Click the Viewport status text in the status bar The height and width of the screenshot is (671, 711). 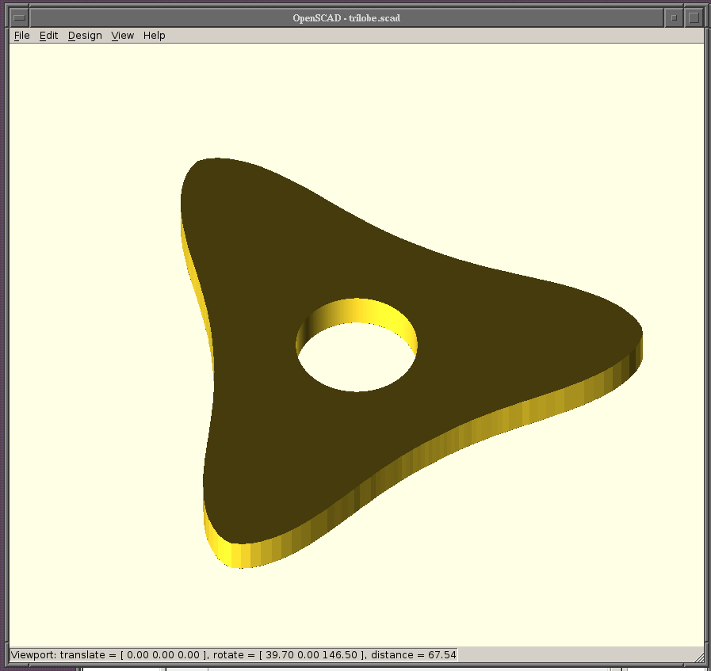click(234, 654)
